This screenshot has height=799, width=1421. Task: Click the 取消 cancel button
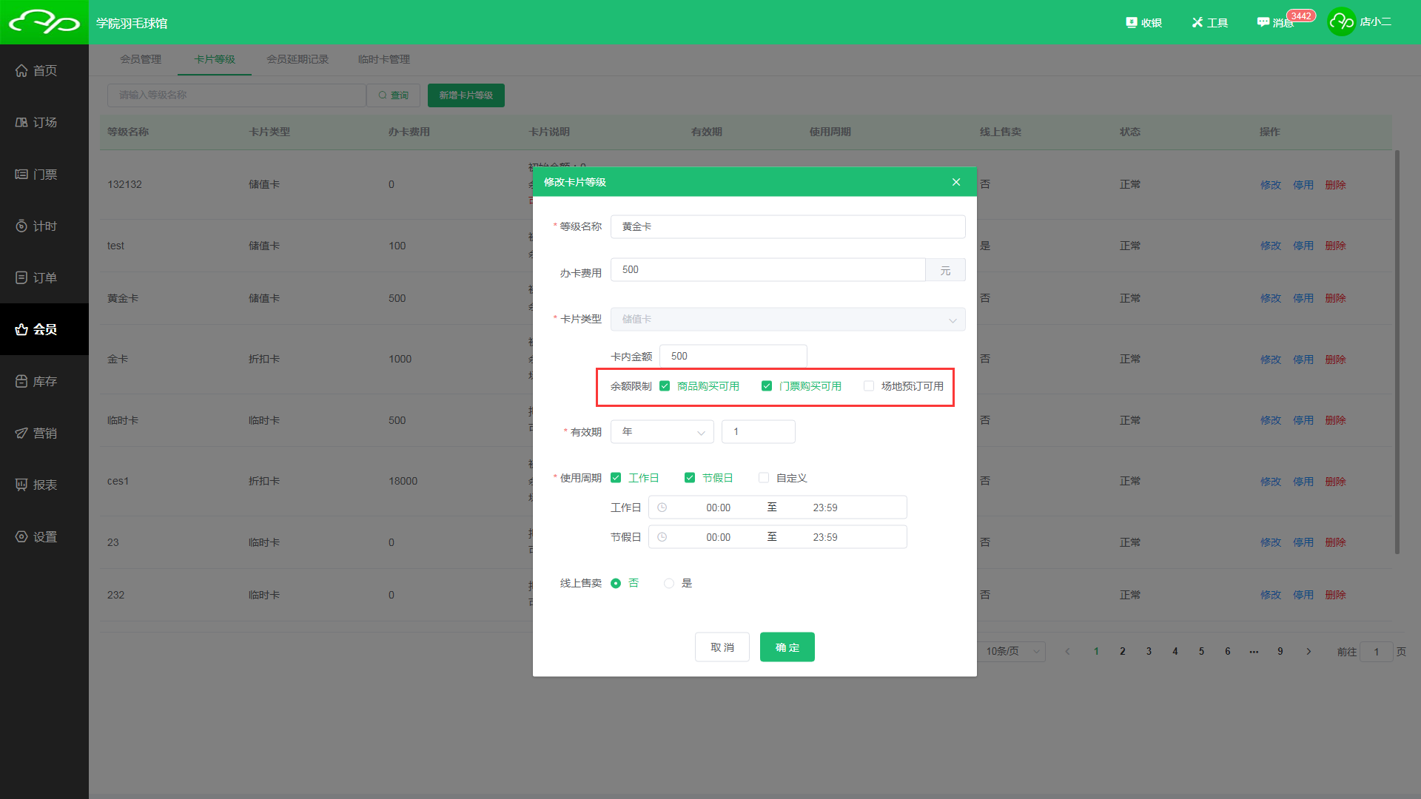[722, 647]
